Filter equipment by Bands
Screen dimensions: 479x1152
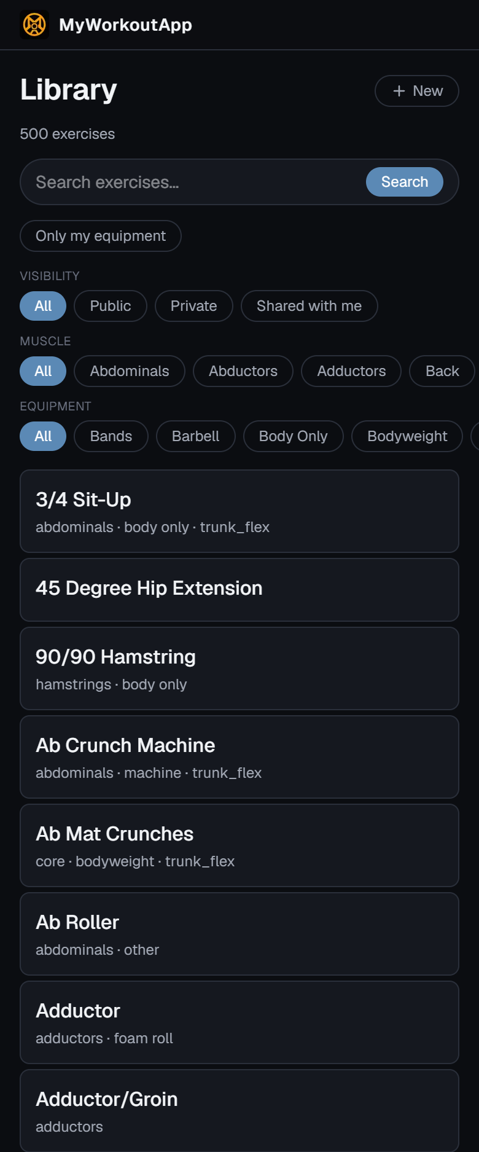[x=111, y=436]
